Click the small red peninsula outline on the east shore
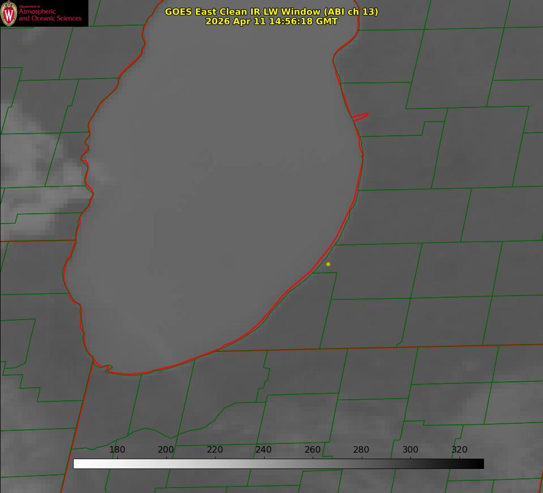Viewport: 543px width, 493px height. pos(360,117)
